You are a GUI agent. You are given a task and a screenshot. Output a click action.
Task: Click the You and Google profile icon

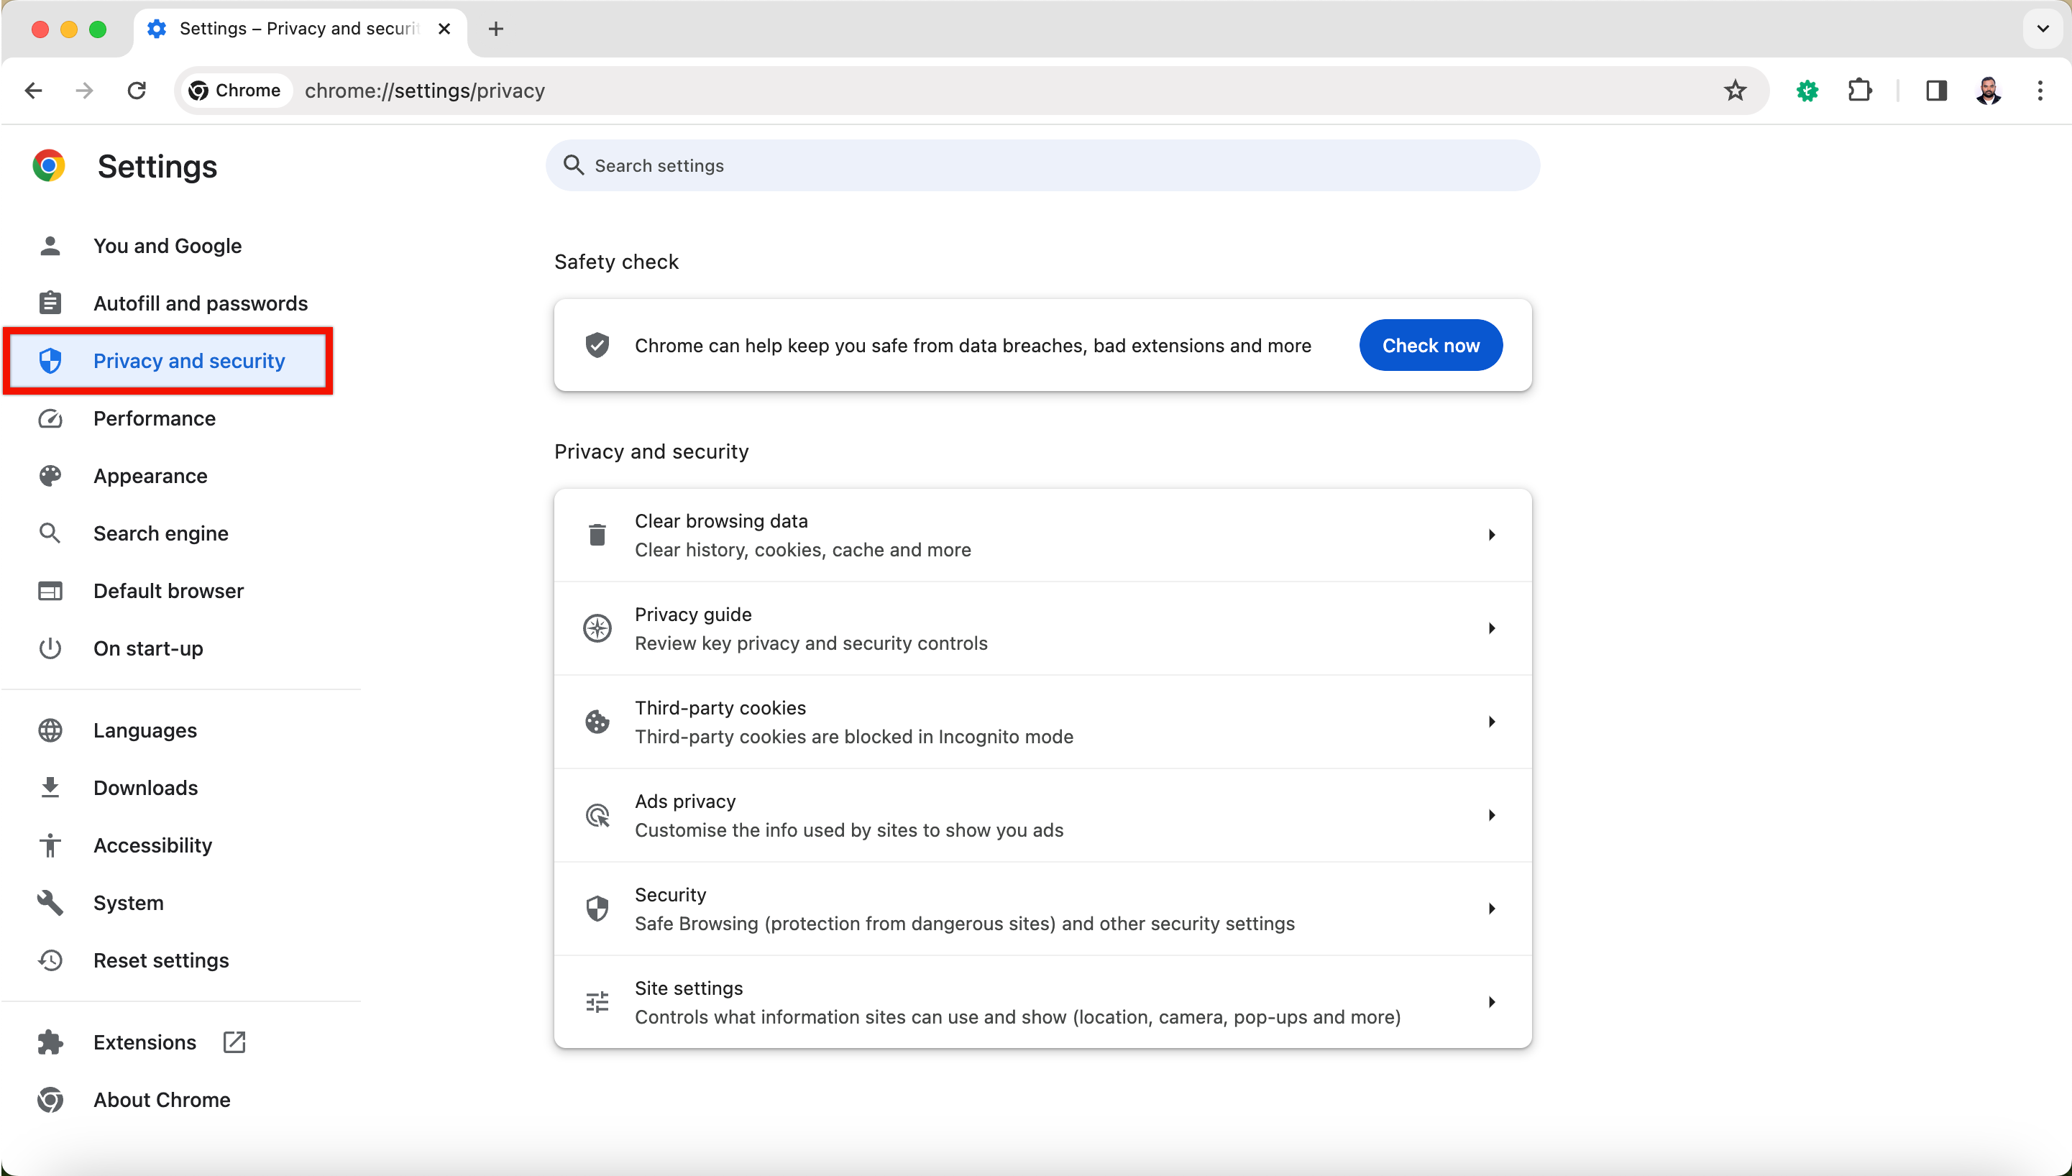pyautogui.click(x=48, y=244)
